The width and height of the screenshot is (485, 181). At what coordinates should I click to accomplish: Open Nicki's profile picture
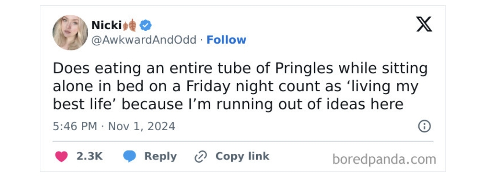tap(70, 33)
